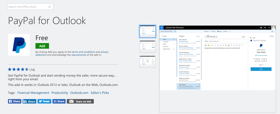Open the more options ellipsis in preview toolbar
Image resolution: width=280 pixels, height=114 pixels.
229,31
